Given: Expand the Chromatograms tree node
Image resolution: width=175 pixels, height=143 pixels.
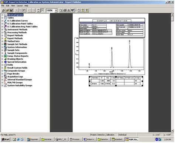Looking at the screenshot, I should pyautogui.click(x=2, y=15).
